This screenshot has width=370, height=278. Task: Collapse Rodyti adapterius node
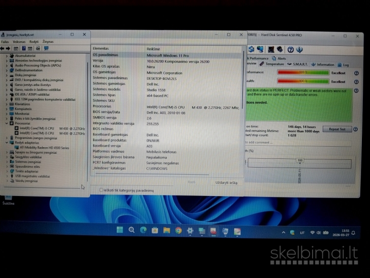[7, 143]
